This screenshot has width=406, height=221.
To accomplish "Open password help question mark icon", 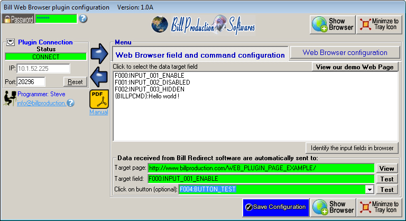I will 83,19.
